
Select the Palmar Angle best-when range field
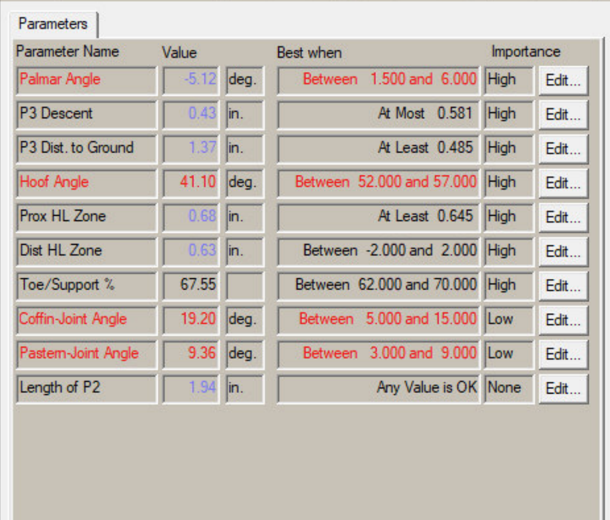(x=378, y=80)
